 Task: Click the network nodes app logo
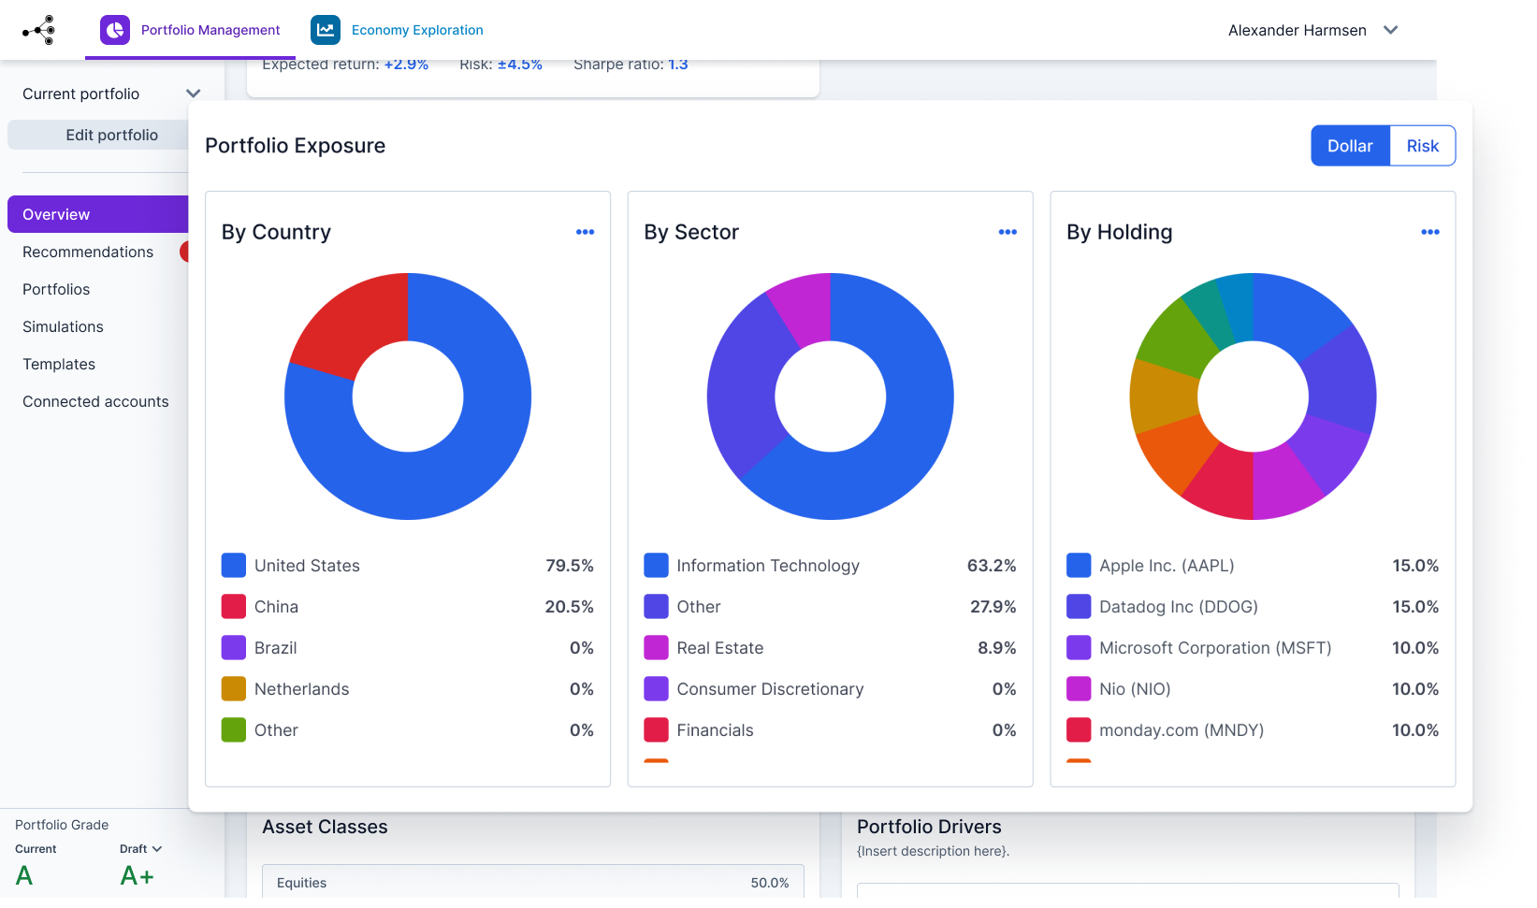[x=39, y=30]
